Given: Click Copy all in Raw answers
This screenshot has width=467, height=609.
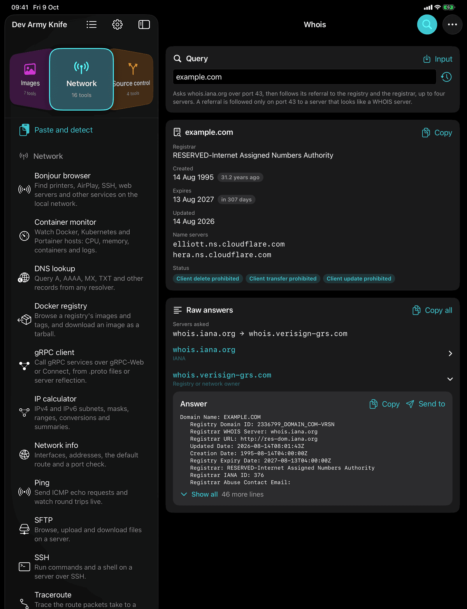Looking at the screenshot, I should click(432, 310).
